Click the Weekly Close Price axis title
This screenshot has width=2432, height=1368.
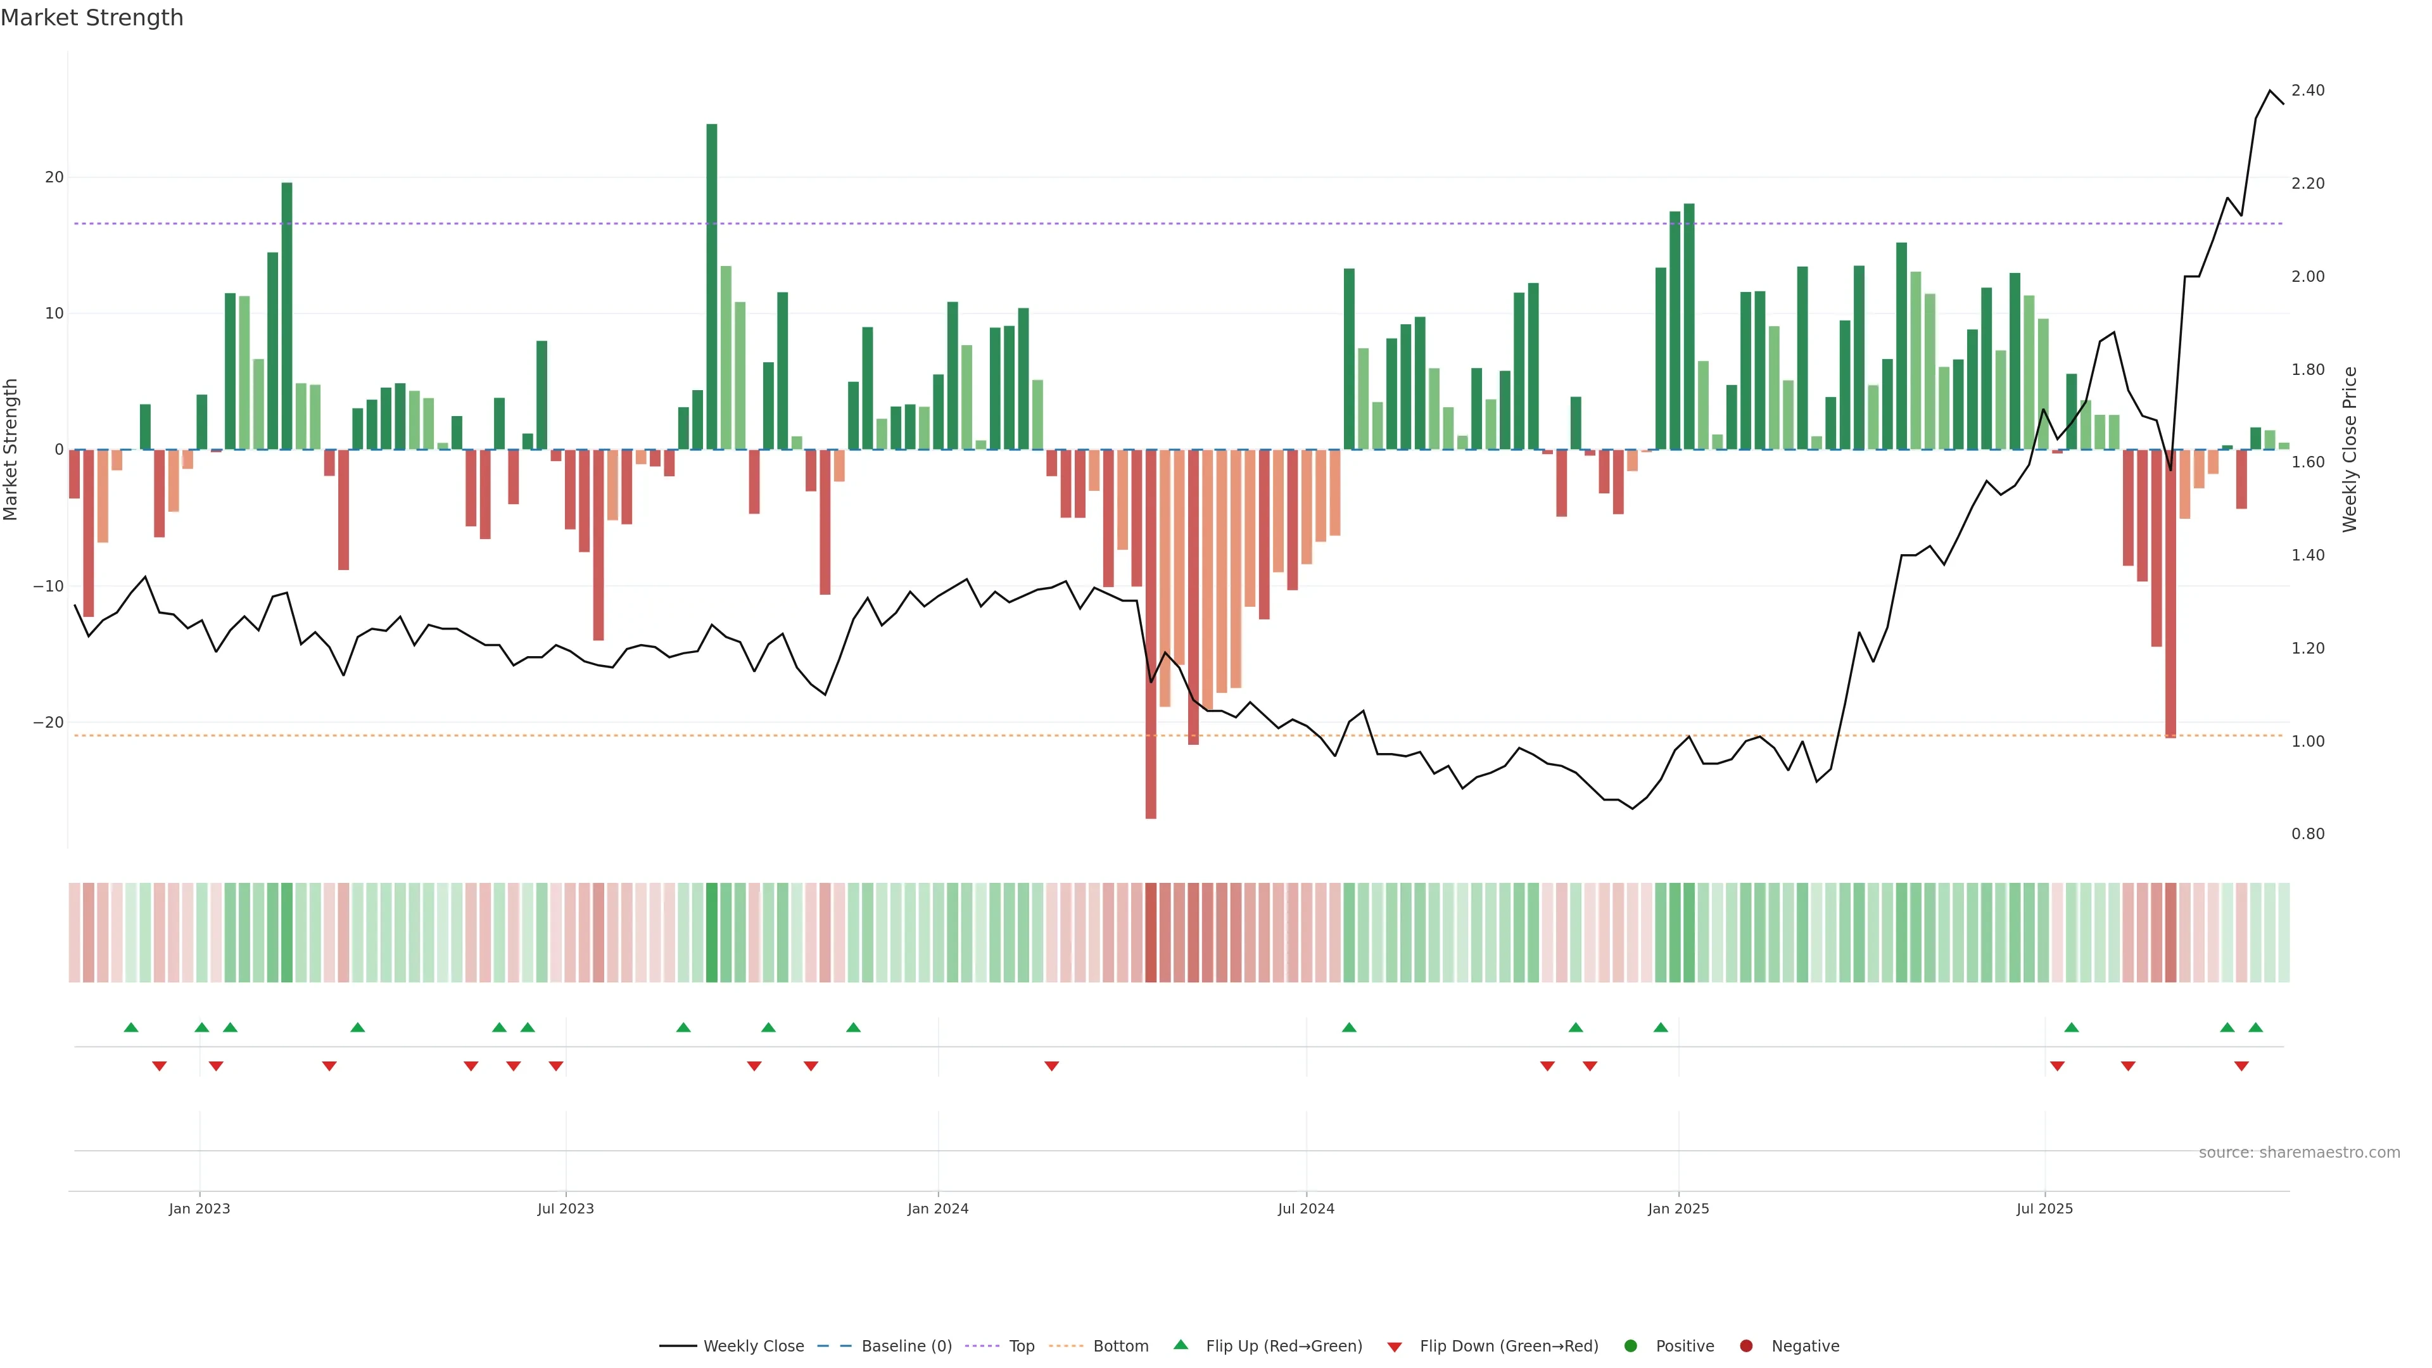(x=2350, y=450)
